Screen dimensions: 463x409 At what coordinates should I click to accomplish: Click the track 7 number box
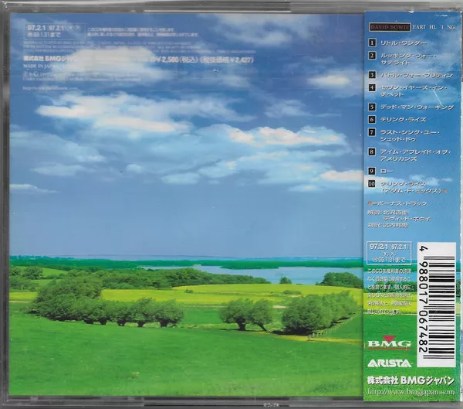371,133
